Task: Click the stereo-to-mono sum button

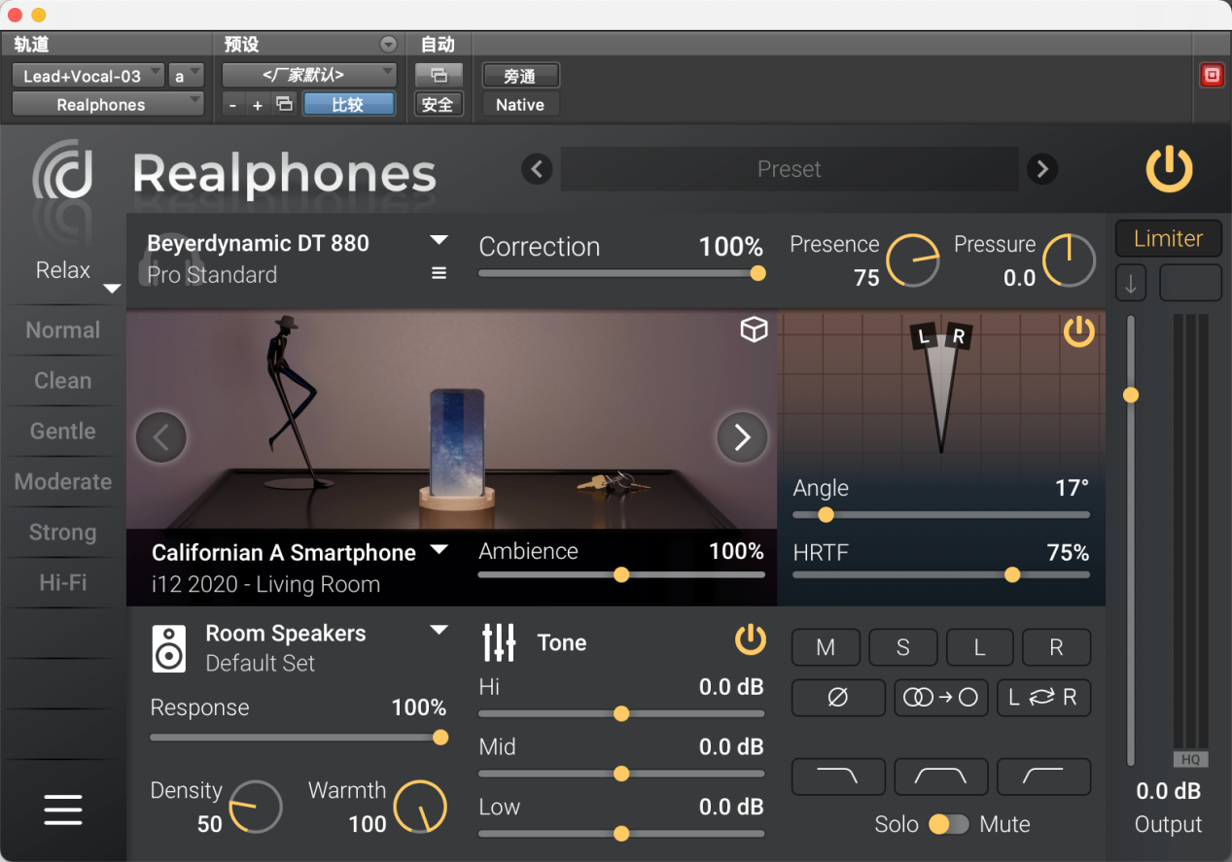Action: tap(940, 698)
